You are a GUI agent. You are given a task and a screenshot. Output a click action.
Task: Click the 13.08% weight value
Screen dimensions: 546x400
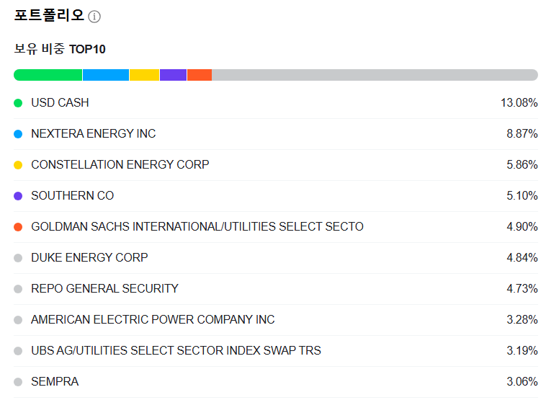(x=519, y=103)
